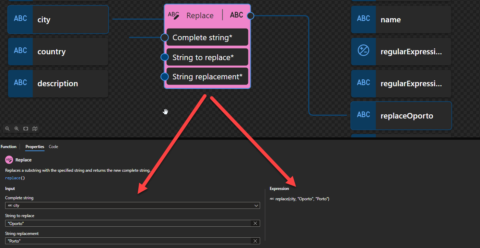The height and width of the screenshot is (248, 480).
Task: Click the description node in the source schema
Action: pos(57,83)
